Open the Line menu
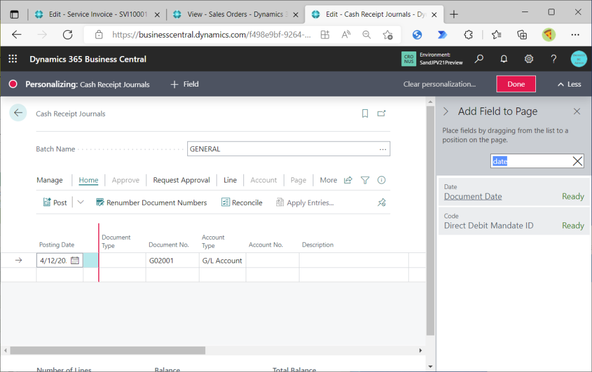The height and width of the screenshot is (372, 592). (230, 180)
